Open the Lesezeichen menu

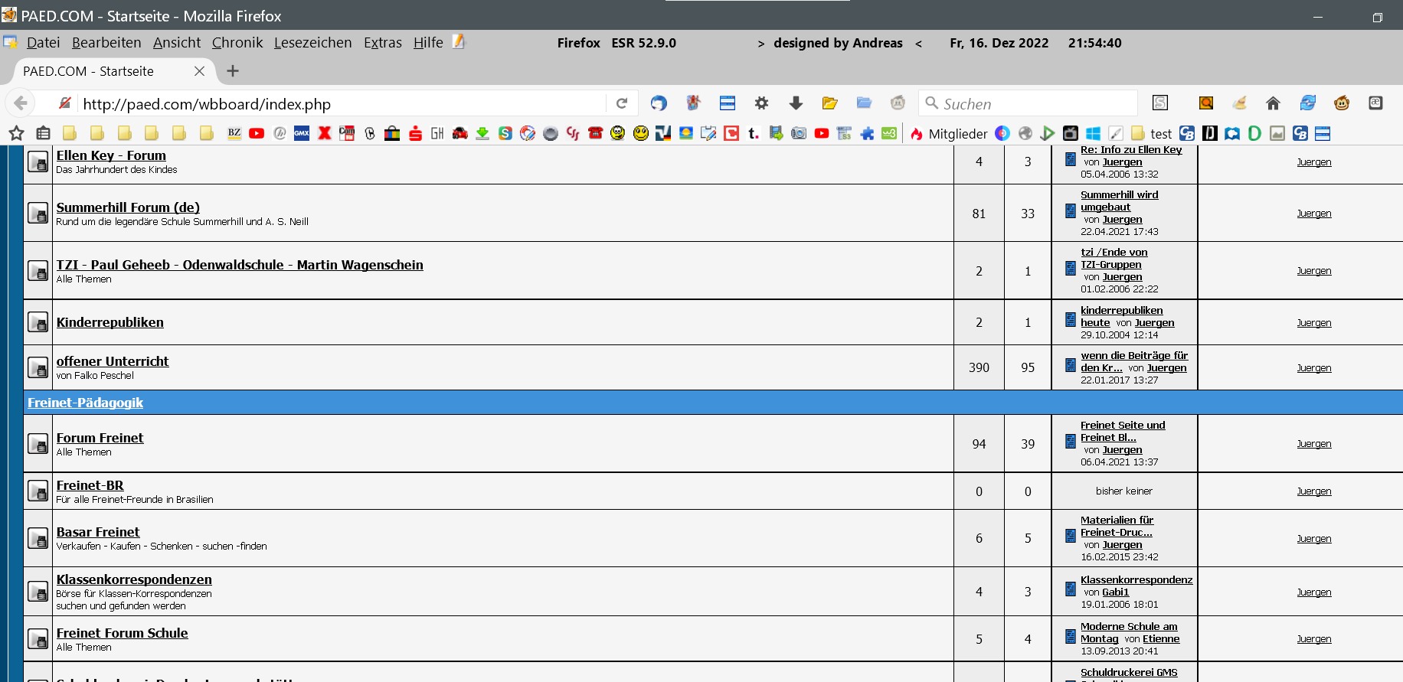(x=313, y=43)
